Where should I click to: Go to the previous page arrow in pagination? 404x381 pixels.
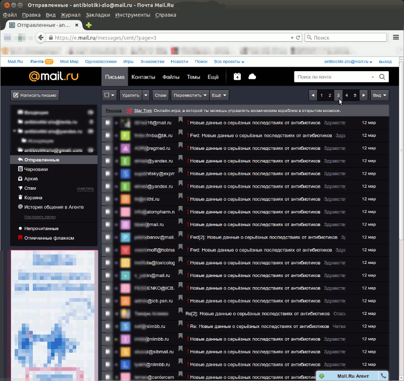[313, 95]
